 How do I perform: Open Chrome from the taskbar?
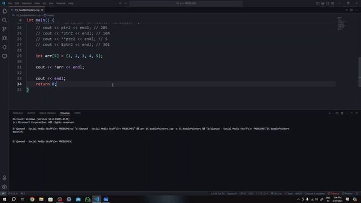coord(32,199)
